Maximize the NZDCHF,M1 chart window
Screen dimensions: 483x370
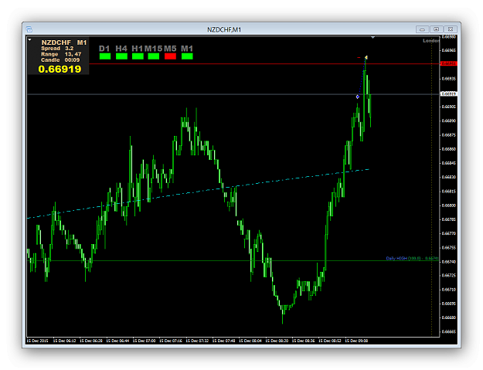(x=436, y=29)
